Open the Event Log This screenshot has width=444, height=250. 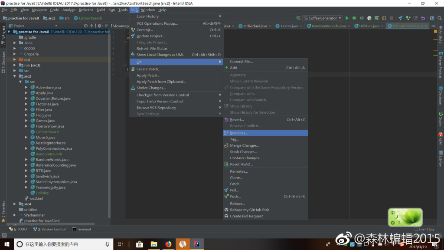pos(424,229)
